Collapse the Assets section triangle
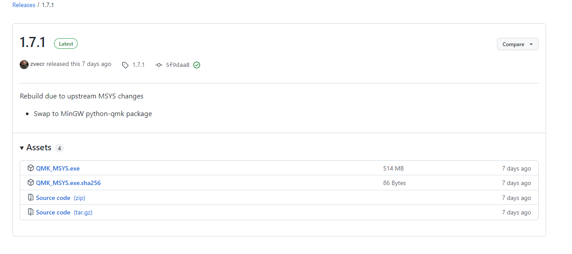 (22, 148)
